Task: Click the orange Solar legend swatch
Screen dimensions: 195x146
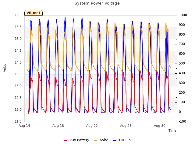Action: (95, 141)
